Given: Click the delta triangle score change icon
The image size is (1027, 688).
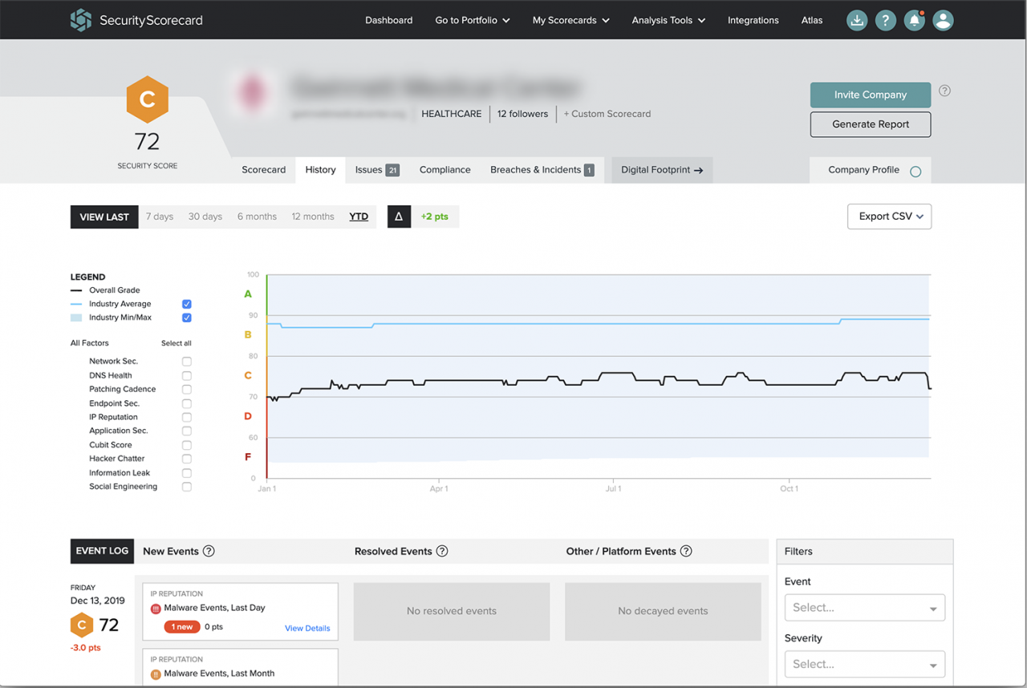Looking at the screenshot, I should point(399,217).
